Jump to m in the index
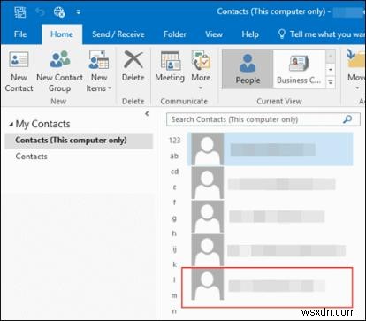This screenshot has width=366, height=321. (174, 295)
